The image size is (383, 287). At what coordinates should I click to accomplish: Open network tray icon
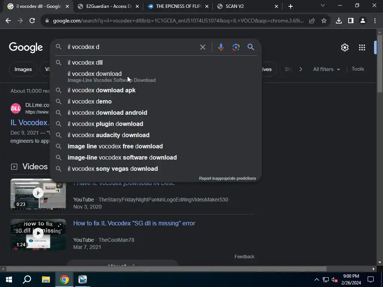click(x=326, y=280)
